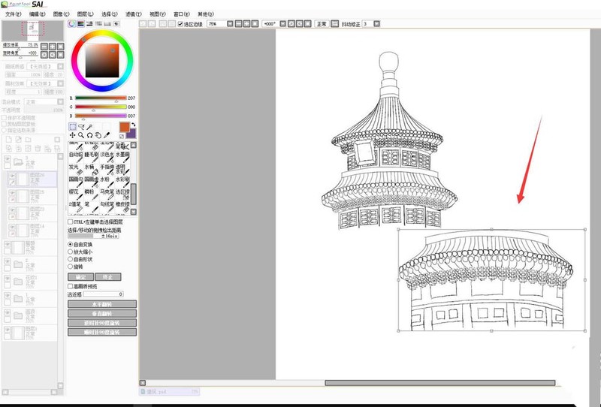Select the 放大缩小 radio option
This screenshot has height=407, width=601.
pyautogui.click(x=71, y=251)
